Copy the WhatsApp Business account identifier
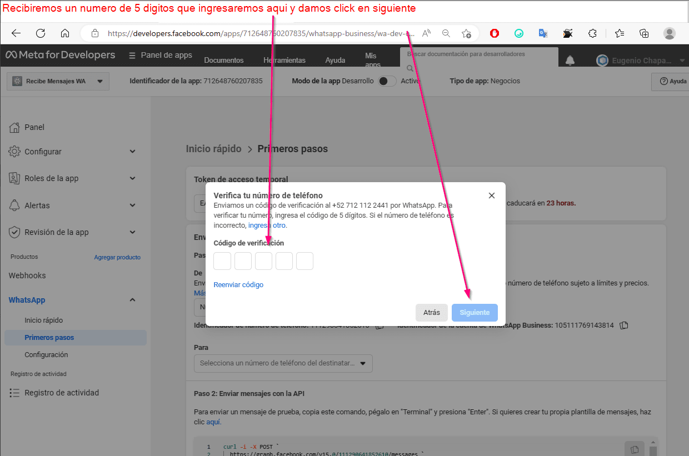This screenshot has width=689, height=456. click(623, 325)
